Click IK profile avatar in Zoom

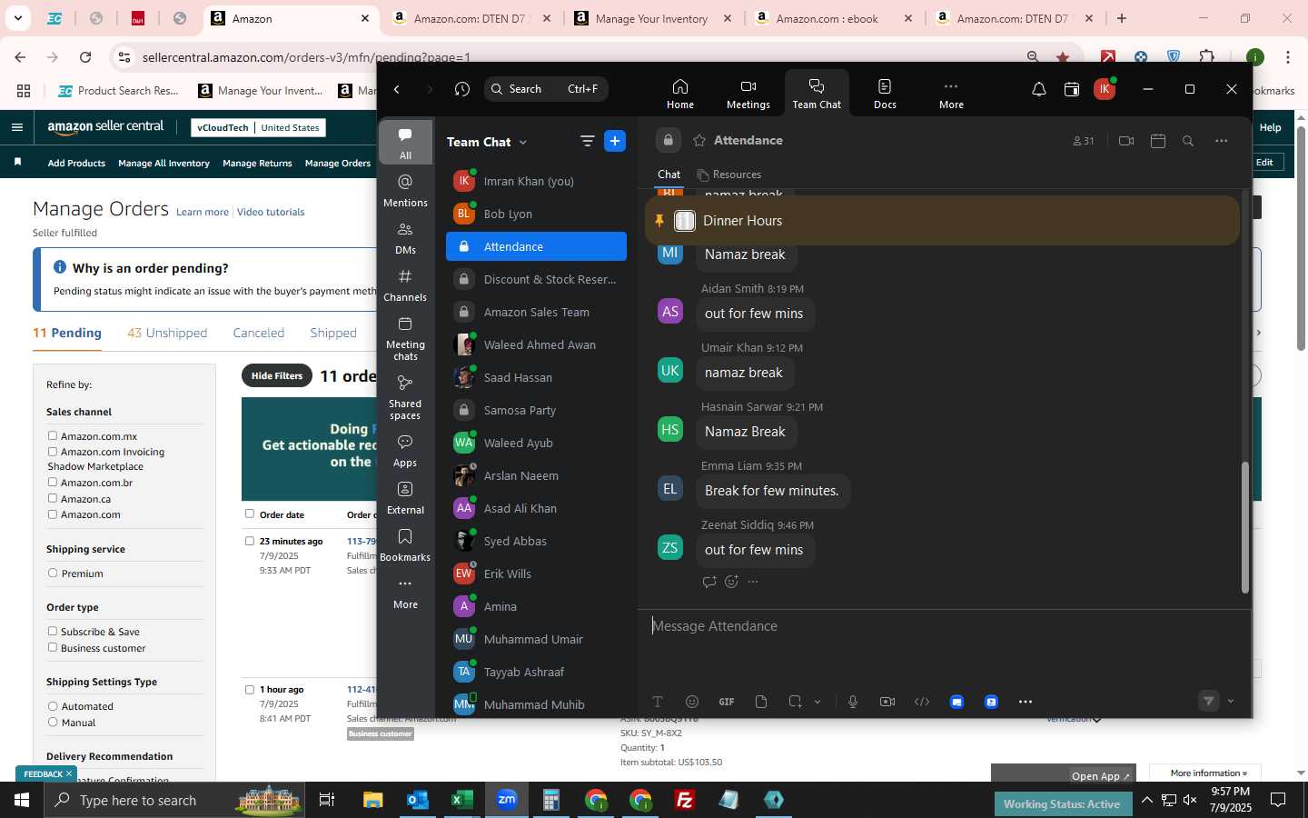pos(1104,89)
